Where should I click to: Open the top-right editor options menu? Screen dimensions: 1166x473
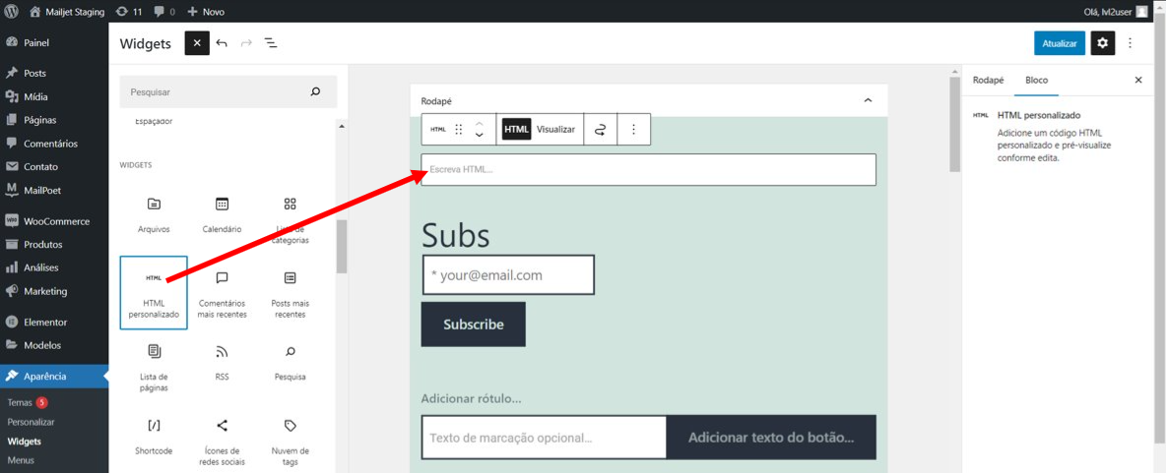point(1131,43)
